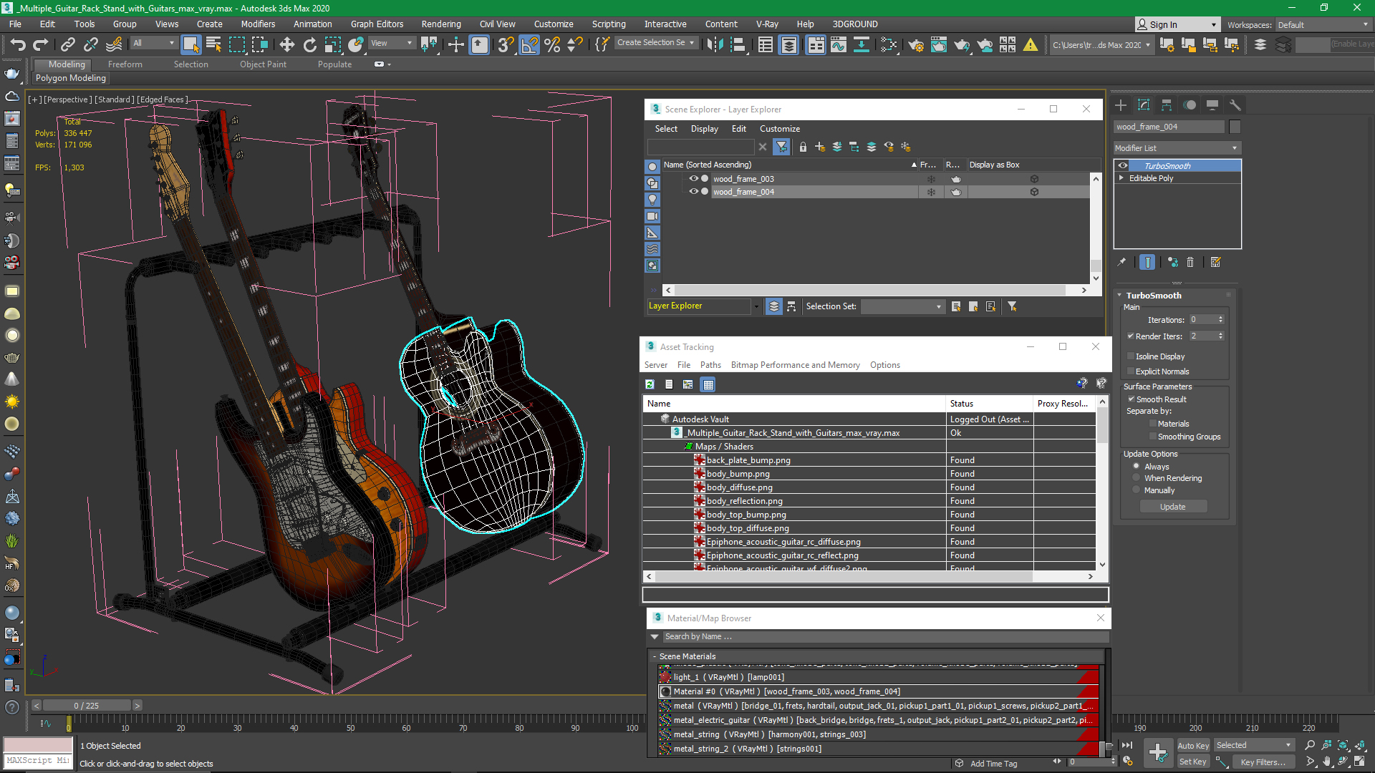Screen dimensions: 1375x773
Task: Switch to Motion command panel tab
Action: tap(1190, 105)
